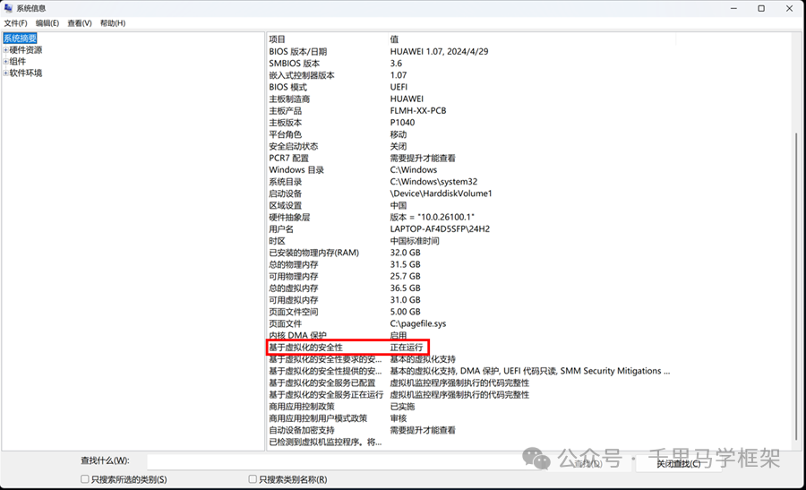The width and height of the screenshot is (806, 490).
Task: Click the System Information app icon in title bar
Action: (x=8, y=8)
